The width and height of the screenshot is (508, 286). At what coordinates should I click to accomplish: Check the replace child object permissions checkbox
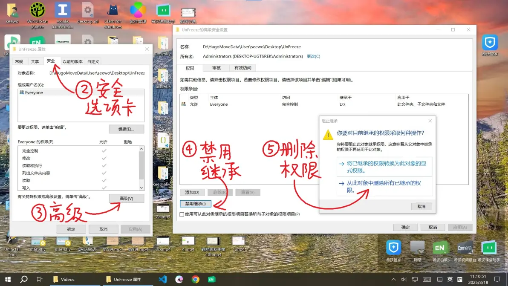coord(182,214)
